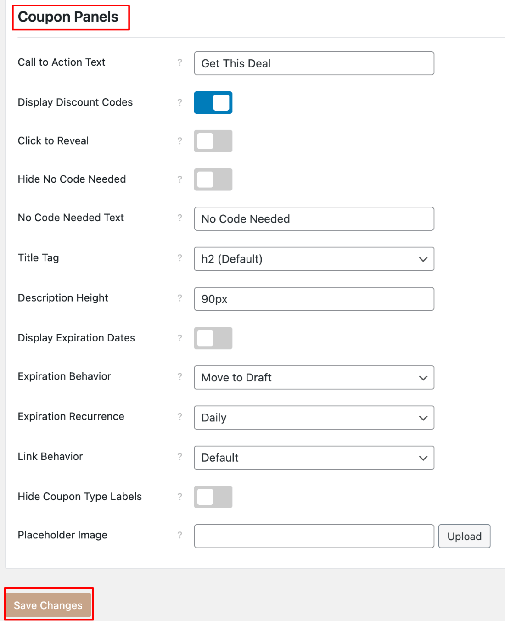Open the Title Tag dropdown
Viewport: 505px width, 621px height.
point(314,259)
